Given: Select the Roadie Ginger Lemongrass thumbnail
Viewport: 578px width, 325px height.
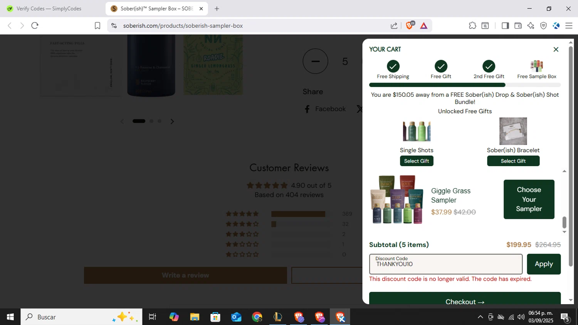Looking at the screenshot, I should tap(213, 65).
